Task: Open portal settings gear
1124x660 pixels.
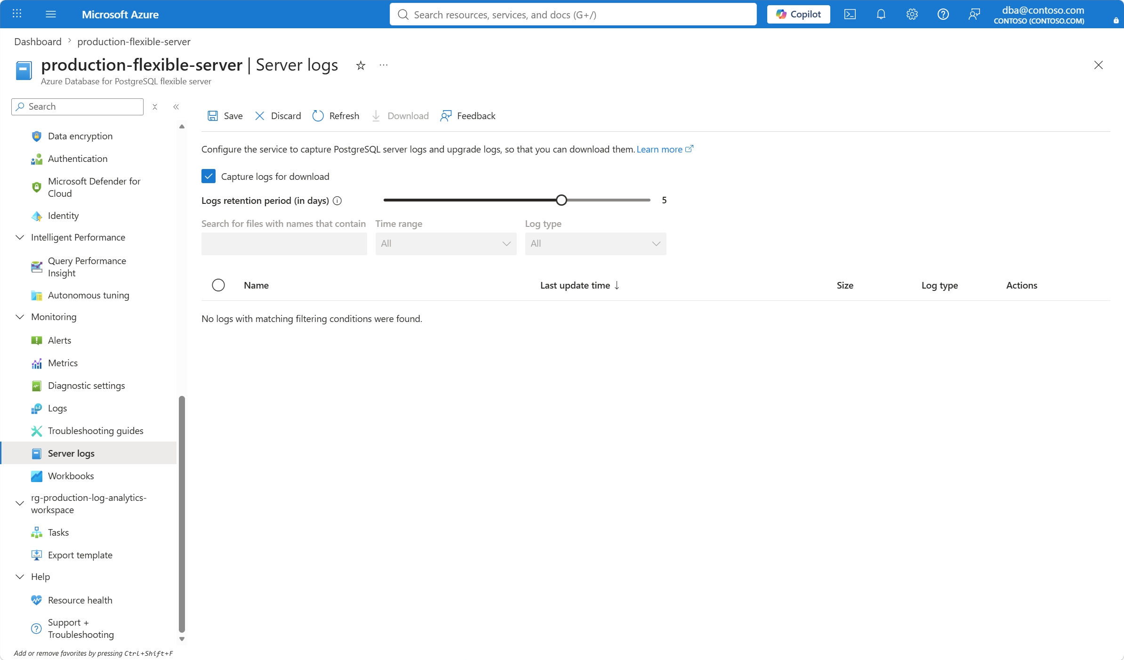Action: tap(912, 14)
